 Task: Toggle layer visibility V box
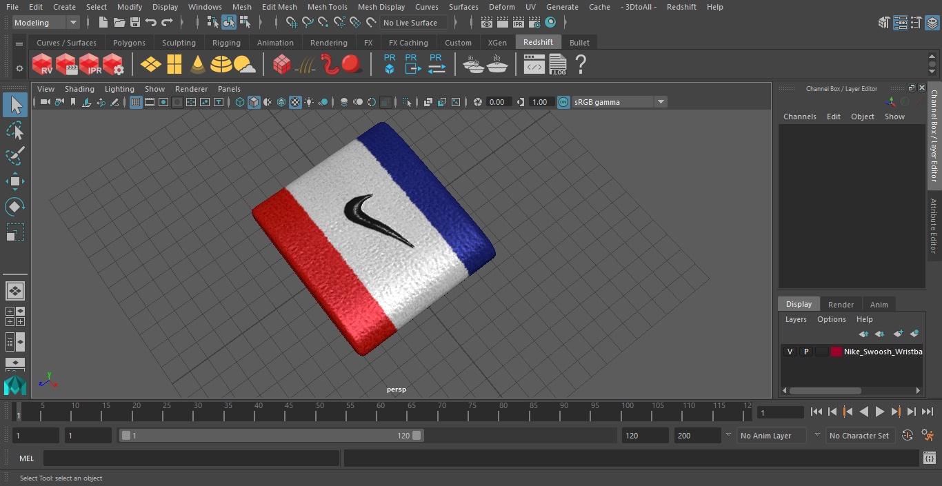pos(790,352)
